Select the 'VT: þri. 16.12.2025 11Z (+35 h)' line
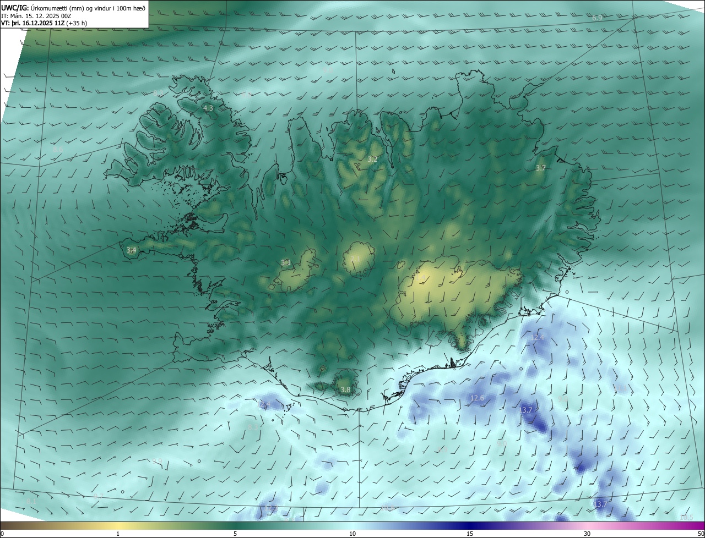This screenshot has width=705, height=538. [44, 23]
